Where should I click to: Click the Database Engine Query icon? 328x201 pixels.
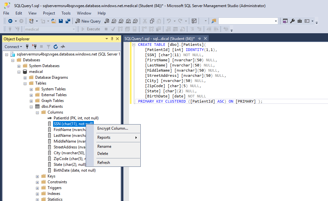pos(107,21)
